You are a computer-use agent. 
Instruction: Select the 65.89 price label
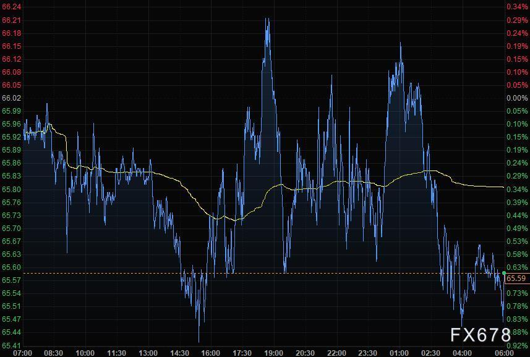point(11,150)
